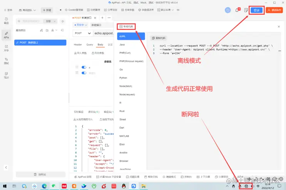Open the 默认环境 environment dropdown

click(166, 10)
